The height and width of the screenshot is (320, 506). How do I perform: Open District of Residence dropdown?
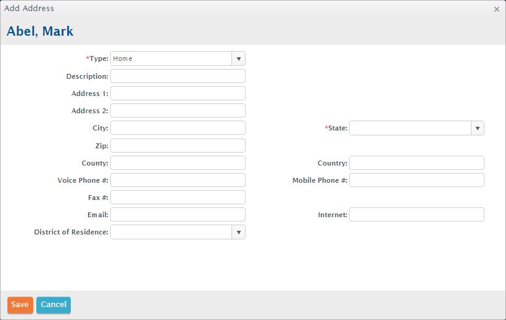tap(238, 232)
